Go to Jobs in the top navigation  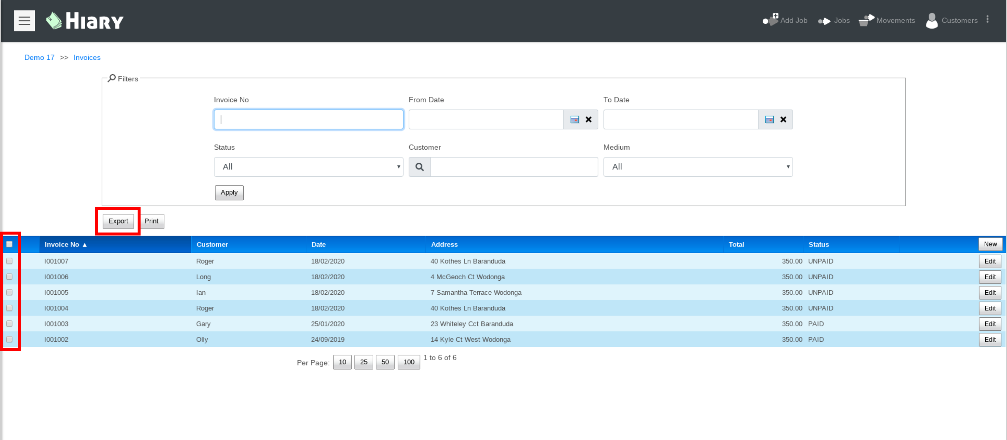coord(841,21)
